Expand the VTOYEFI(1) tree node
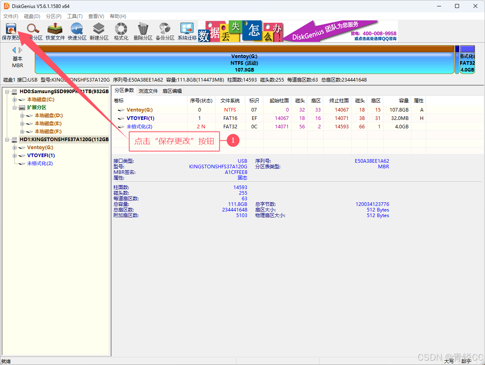 tap(15, 156)
